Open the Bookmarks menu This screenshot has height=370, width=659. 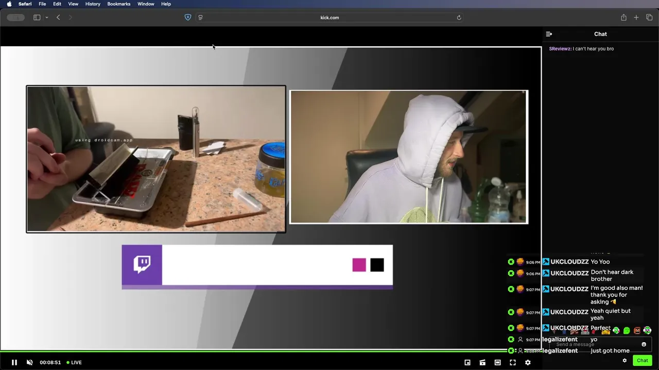click(x=119, y=4)
